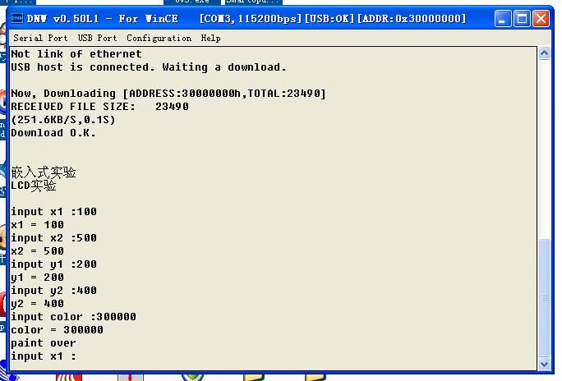Click the 'input y2 :400' line
The image size is (562, 381).
click(x=53, y=291)
